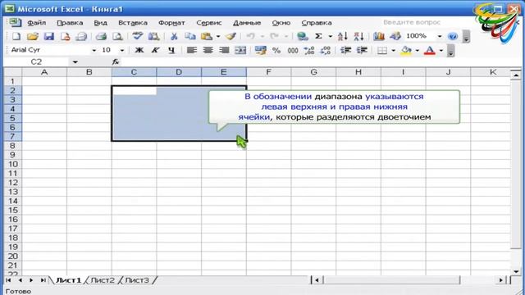
Task: Select row 12 header
Action: 13,183
